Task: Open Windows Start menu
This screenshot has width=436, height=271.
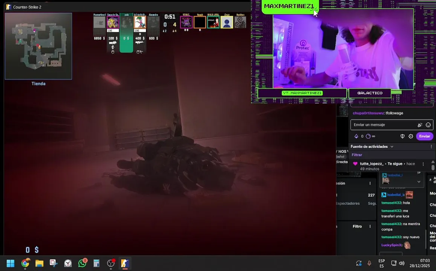Action: coord(10,263)
